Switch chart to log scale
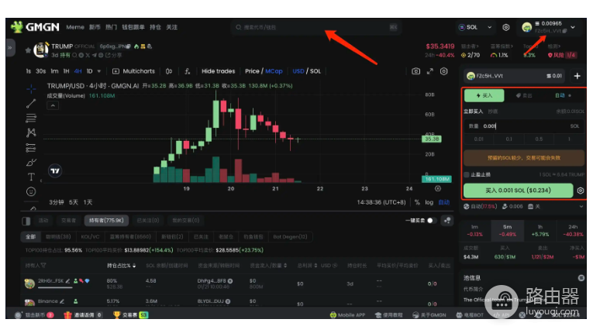 (x=429, y=202)
